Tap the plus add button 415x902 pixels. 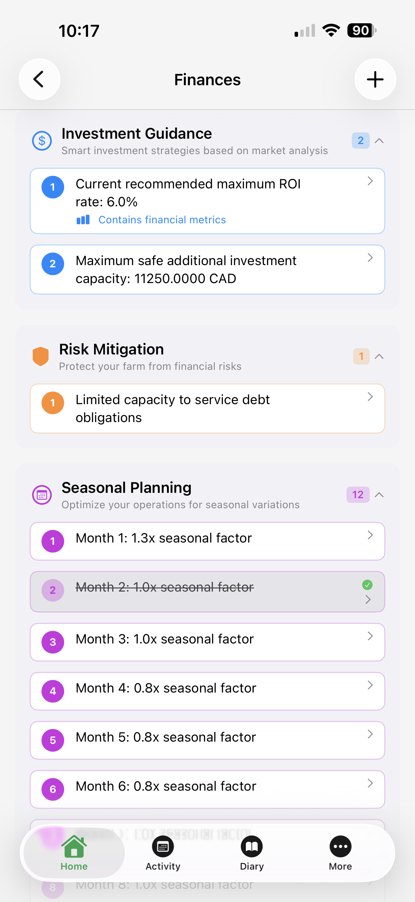[x=375, y=80]
